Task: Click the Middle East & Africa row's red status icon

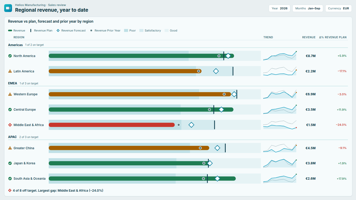Action: click(x=10, y=125)
